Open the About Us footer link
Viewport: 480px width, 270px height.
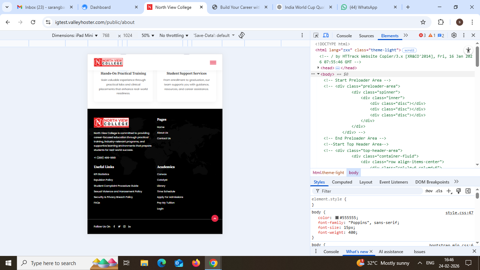click(162, 133)
